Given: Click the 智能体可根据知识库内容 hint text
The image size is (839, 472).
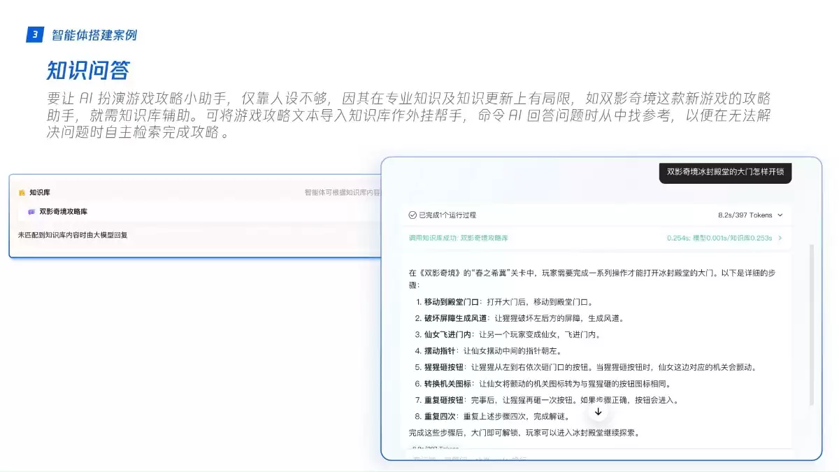Looking at the screenshot, I should [x=343, y=192].
